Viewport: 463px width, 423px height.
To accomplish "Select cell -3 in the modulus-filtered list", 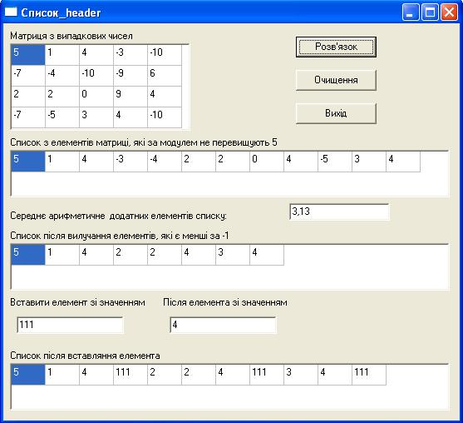I will pos(131,162).
